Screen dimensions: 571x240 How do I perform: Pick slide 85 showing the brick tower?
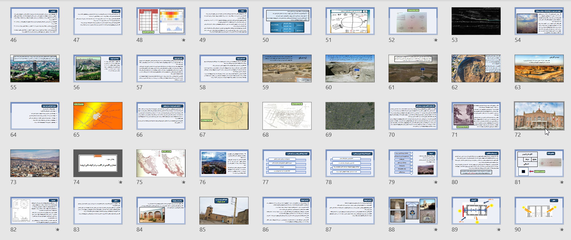pyautogui.click(x=224, y=211)
